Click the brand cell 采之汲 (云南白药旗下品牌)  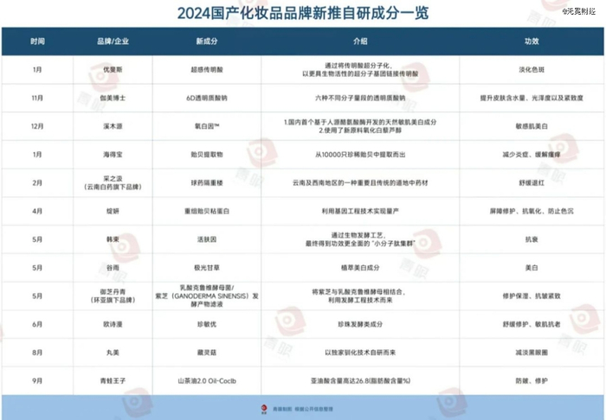pyautogui.click(x=113, y=183)
